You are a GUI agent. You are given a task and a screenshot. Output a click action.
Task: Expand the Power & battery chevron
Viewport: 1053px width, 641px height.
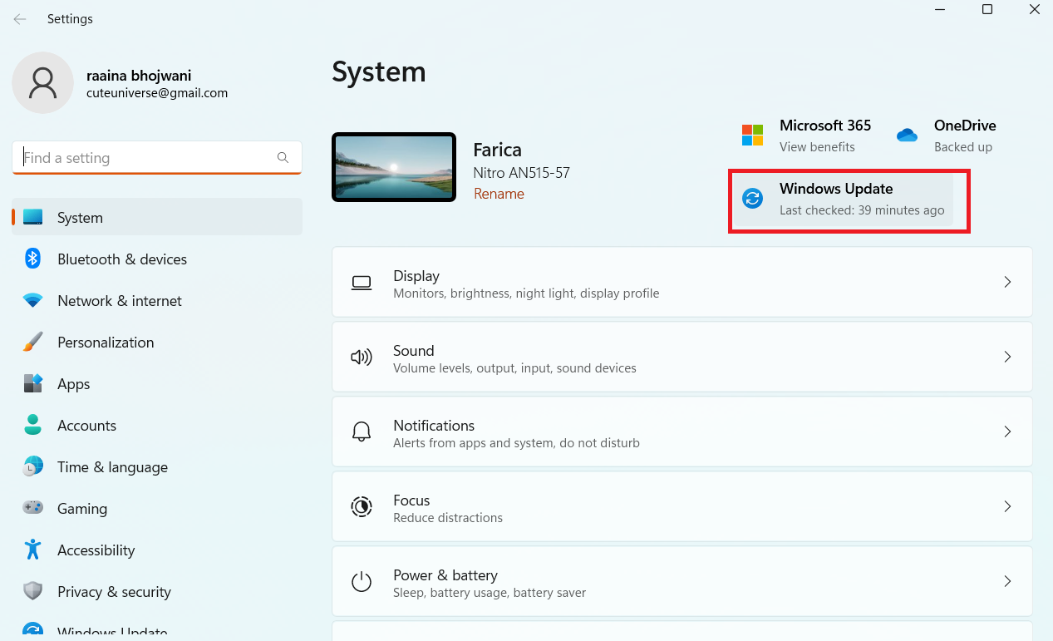pyautogui.click(x=1007, y=581)
